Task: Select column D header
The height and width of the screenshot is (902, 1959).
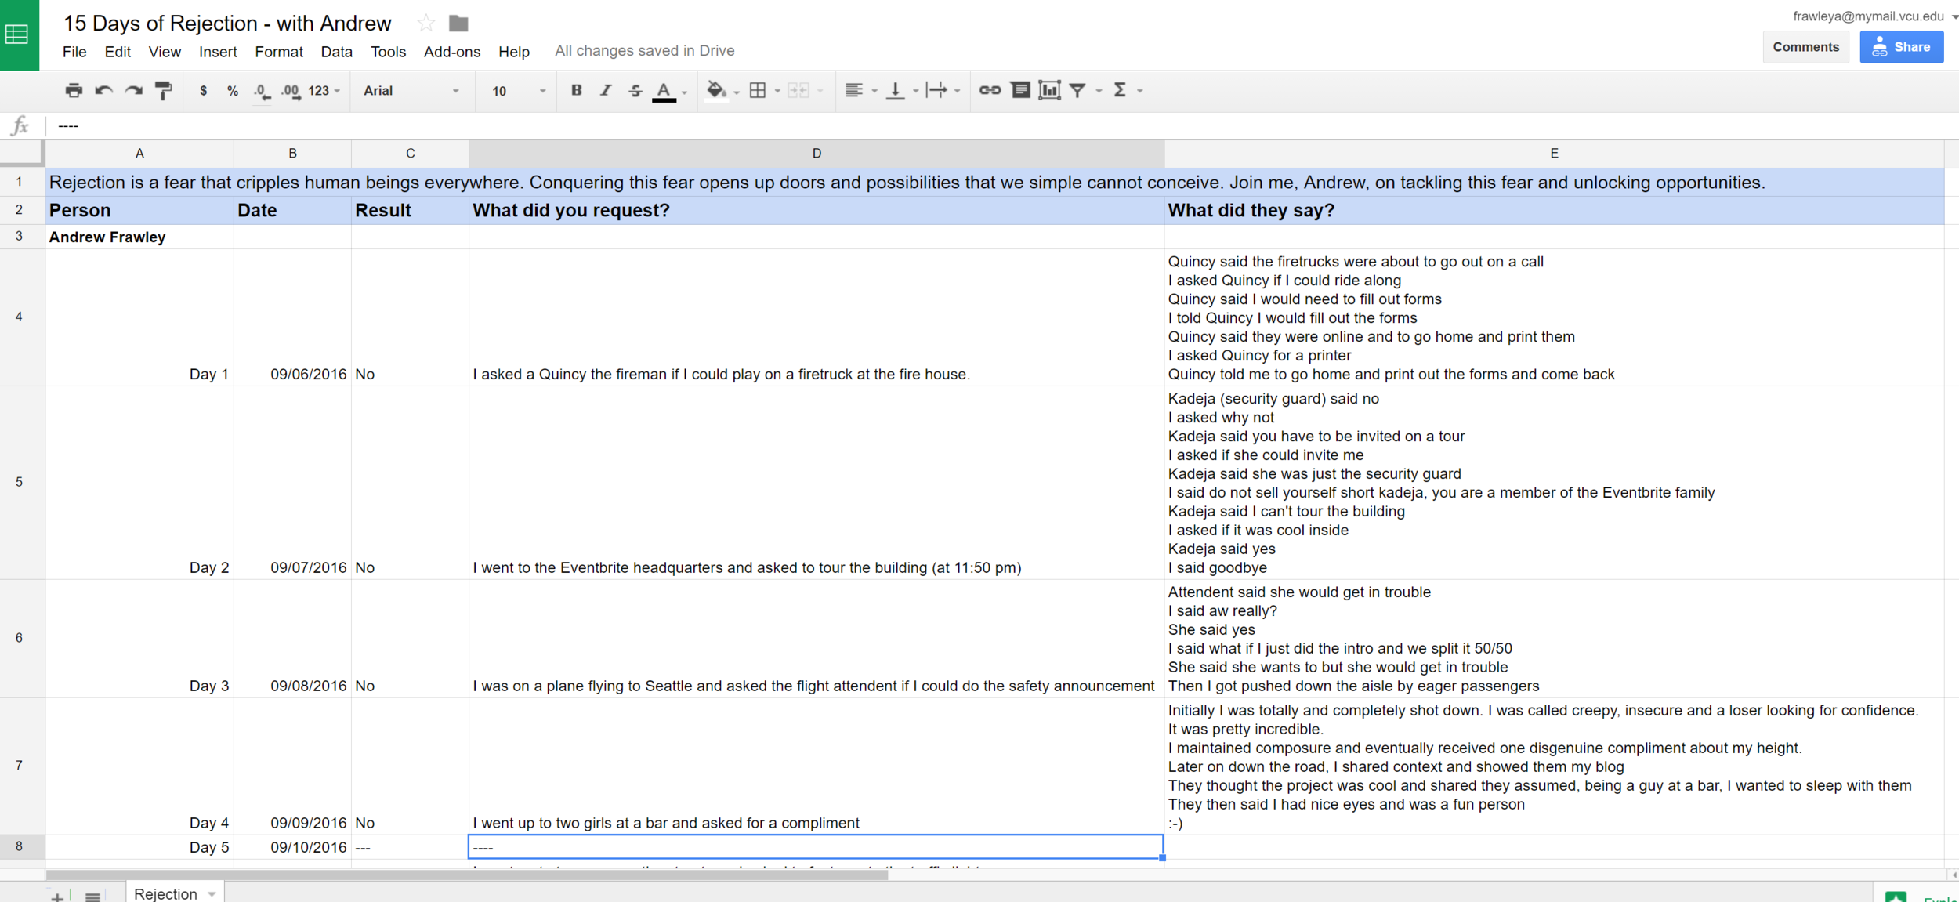Action: (x=817, y=154)
